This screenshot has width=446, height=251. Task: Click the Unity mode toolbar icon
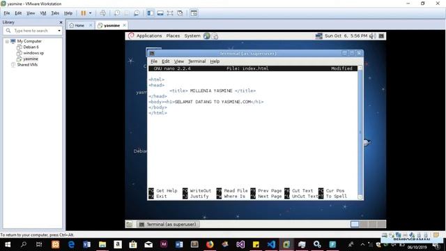coord(180,13)
